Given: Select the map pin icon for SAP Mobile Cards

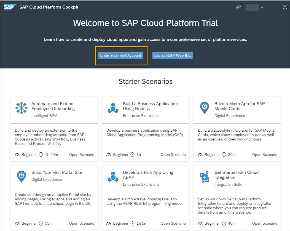Looking at the screenshot, I should click(x=205, y=108).
